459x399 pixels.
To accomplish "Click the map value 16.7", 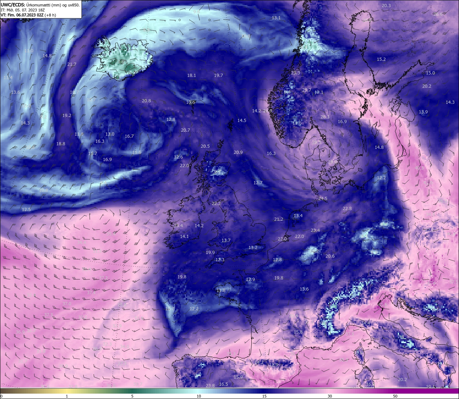I will [129, 136].
